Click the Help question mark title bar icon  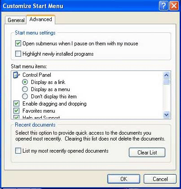(x=163, y=6)
